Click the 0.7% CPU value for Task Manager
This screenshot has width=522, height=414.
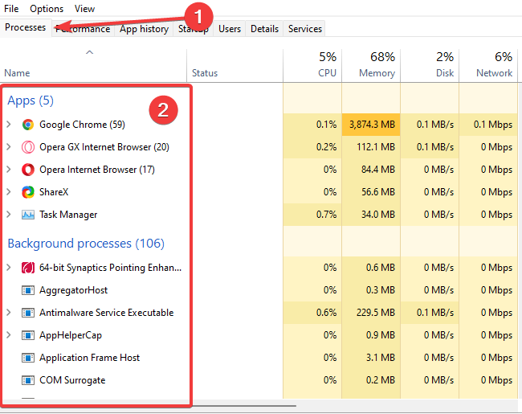click(x=326, y=215)
